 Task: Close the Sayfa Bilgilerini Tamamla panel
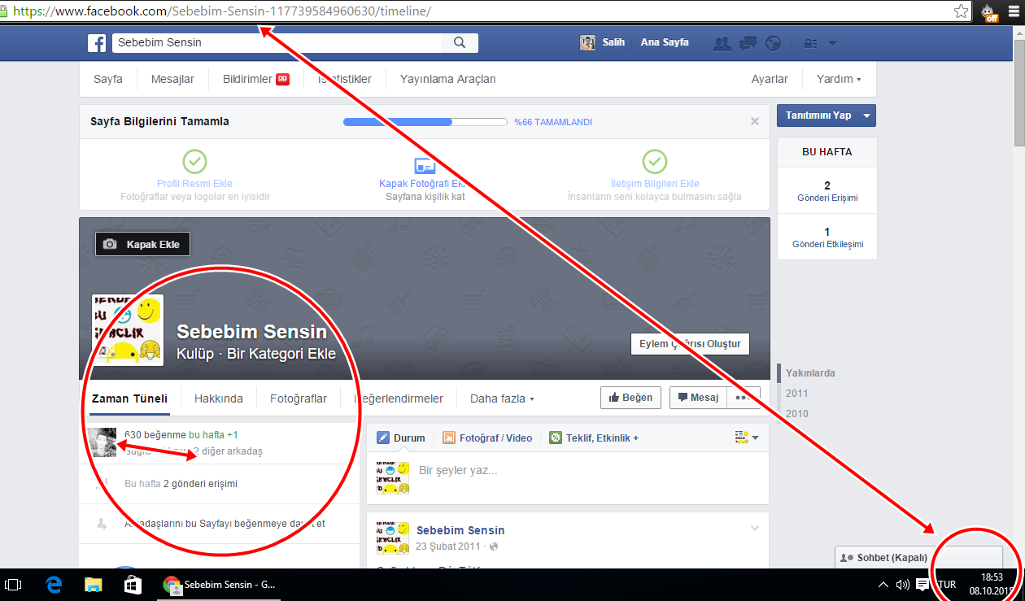pyautogui.click(x=755, y=121)
